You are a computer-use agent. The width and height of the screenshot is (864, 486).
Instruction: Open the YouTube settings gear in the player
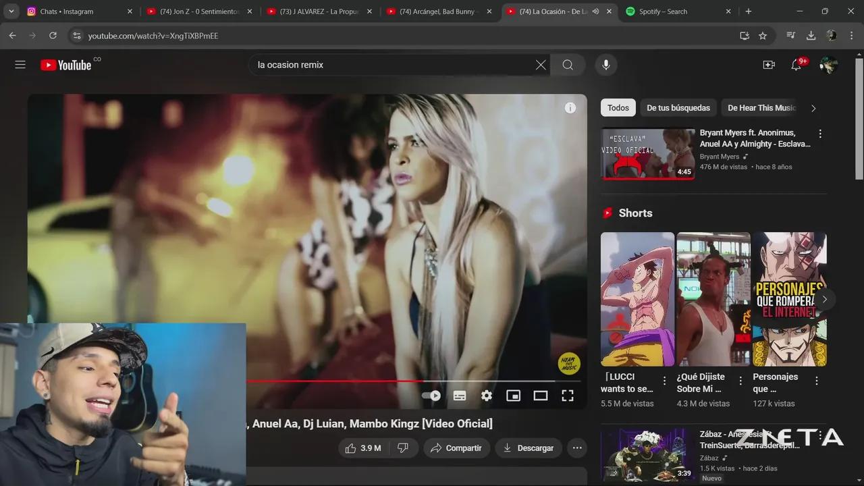tap(486, 396)
